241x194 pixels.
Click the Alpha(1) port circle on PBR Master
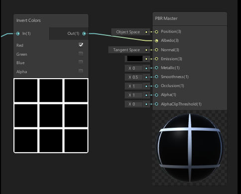(157, 95)
